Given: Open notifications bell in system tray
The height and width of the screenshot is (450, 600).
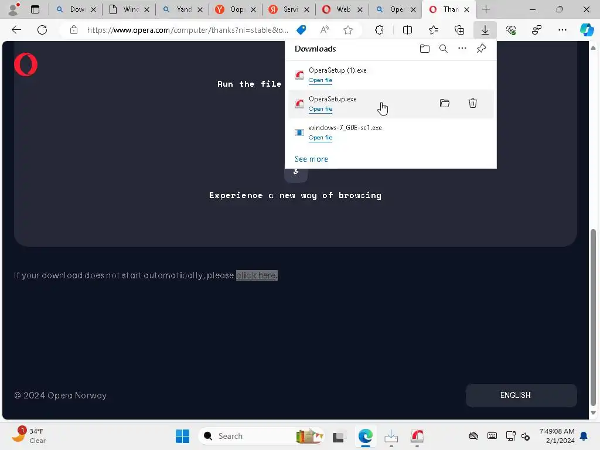Looking at the screenshot, I should [x=584, y=436].
